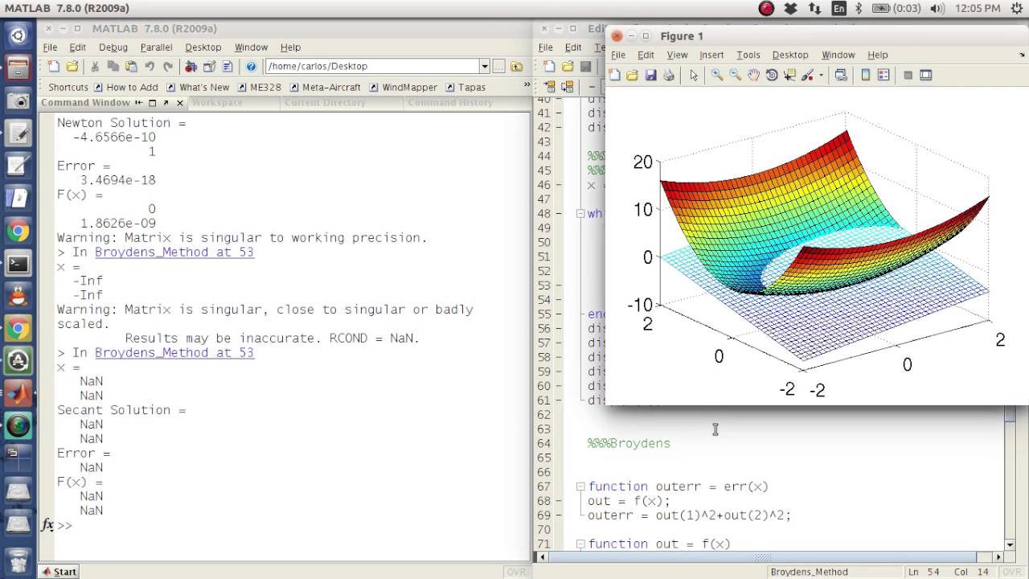Open the Brush color dropdown arrow
This screenshot has width=1029, height=579.
821,75
